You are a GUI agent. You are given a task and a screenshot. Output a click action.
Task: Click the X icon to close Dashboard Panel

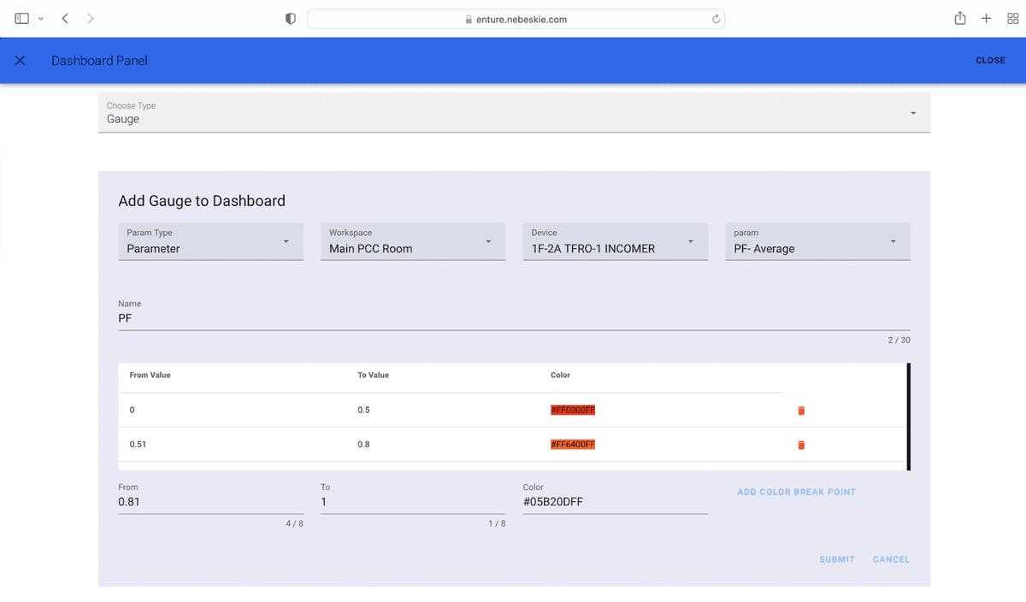pyautogui.click(x=21, y=60)
